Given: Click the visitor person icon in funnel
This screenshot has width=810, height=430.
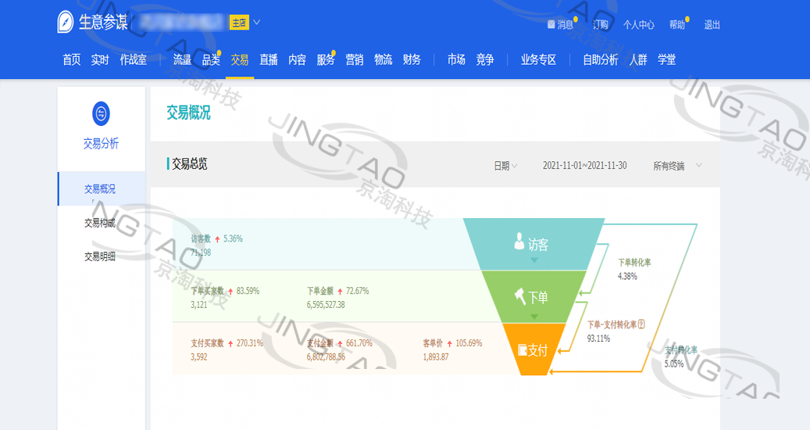Looking at the screenshot, I should [519, 242].
